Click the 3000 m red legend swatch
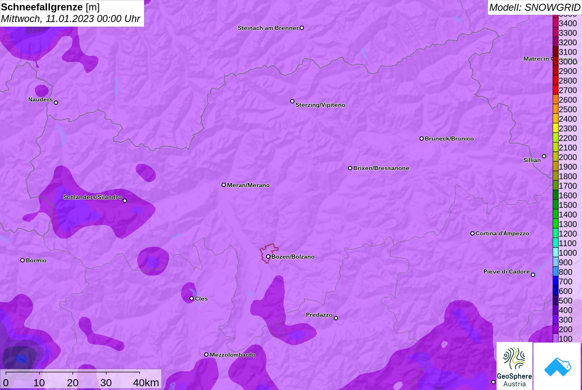Screen dimensions: 582x390 (x=555, y=61)
